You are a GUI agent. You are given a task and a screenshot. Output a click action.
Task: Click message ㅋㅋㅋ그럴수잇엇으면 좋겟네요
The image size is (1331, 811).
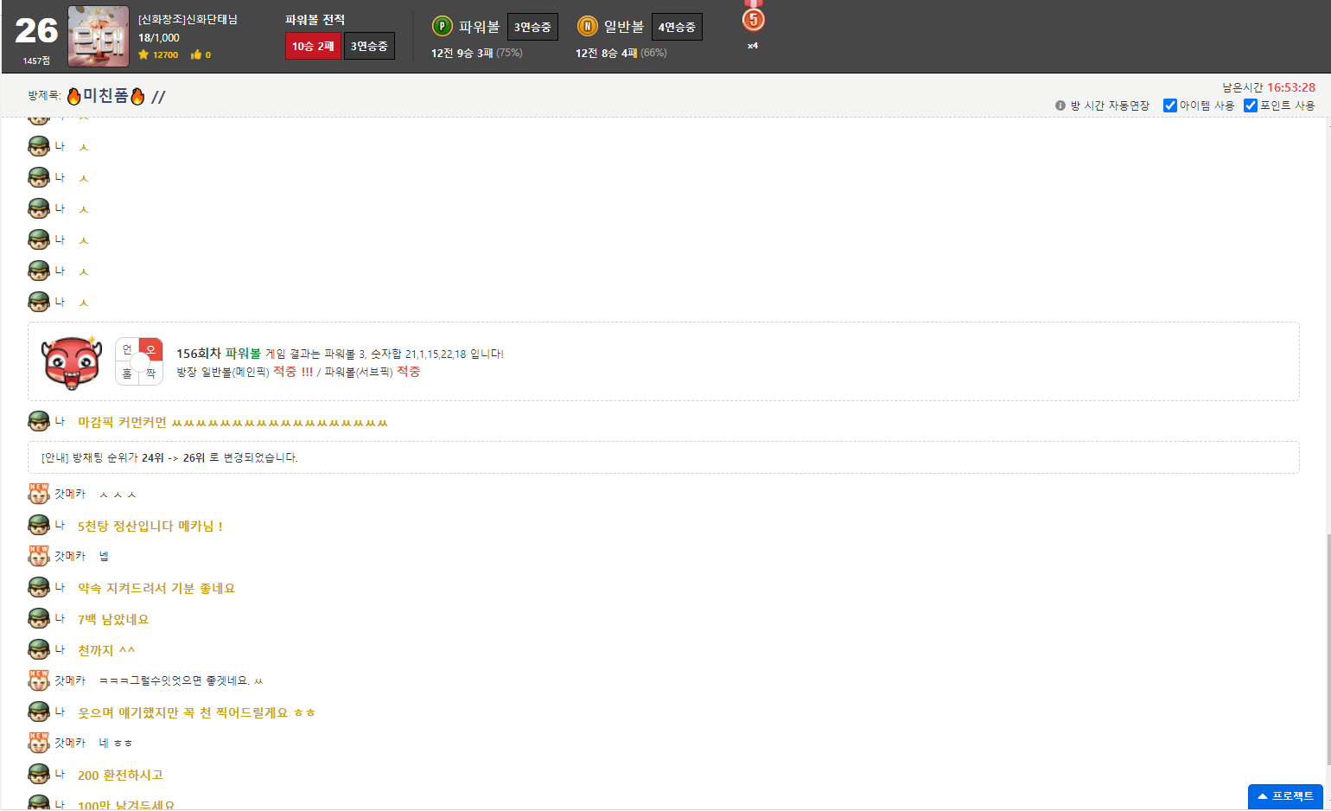(x=181, y=680)
